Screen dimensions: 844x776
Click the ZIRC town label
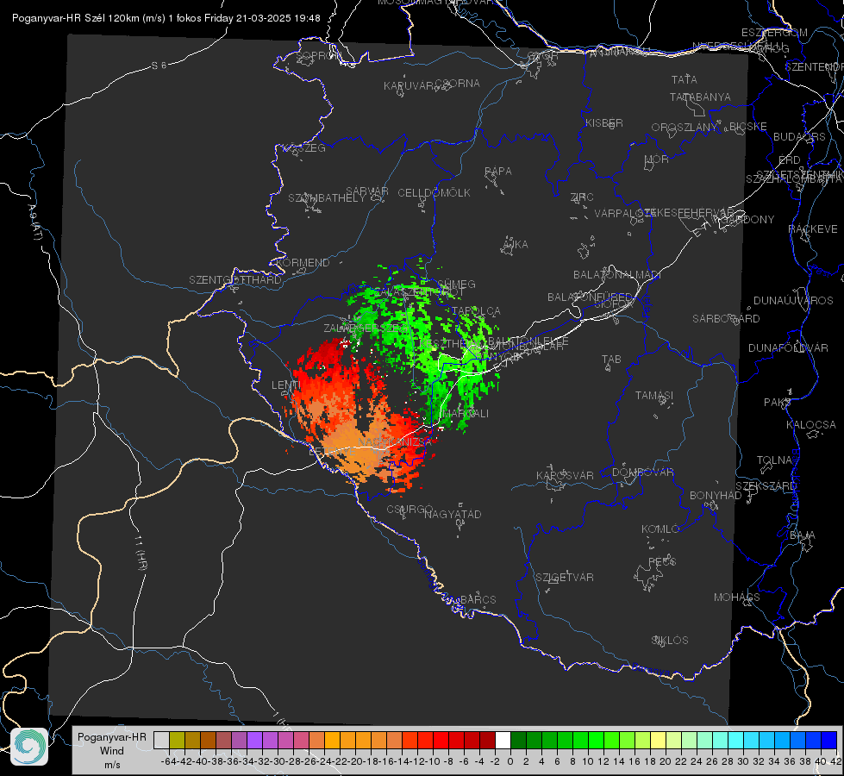coord(582,197)
